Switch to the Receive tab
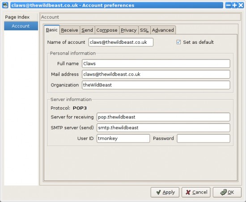The height and width of the screenshot is (202, 246). click(x=69, y=30)
